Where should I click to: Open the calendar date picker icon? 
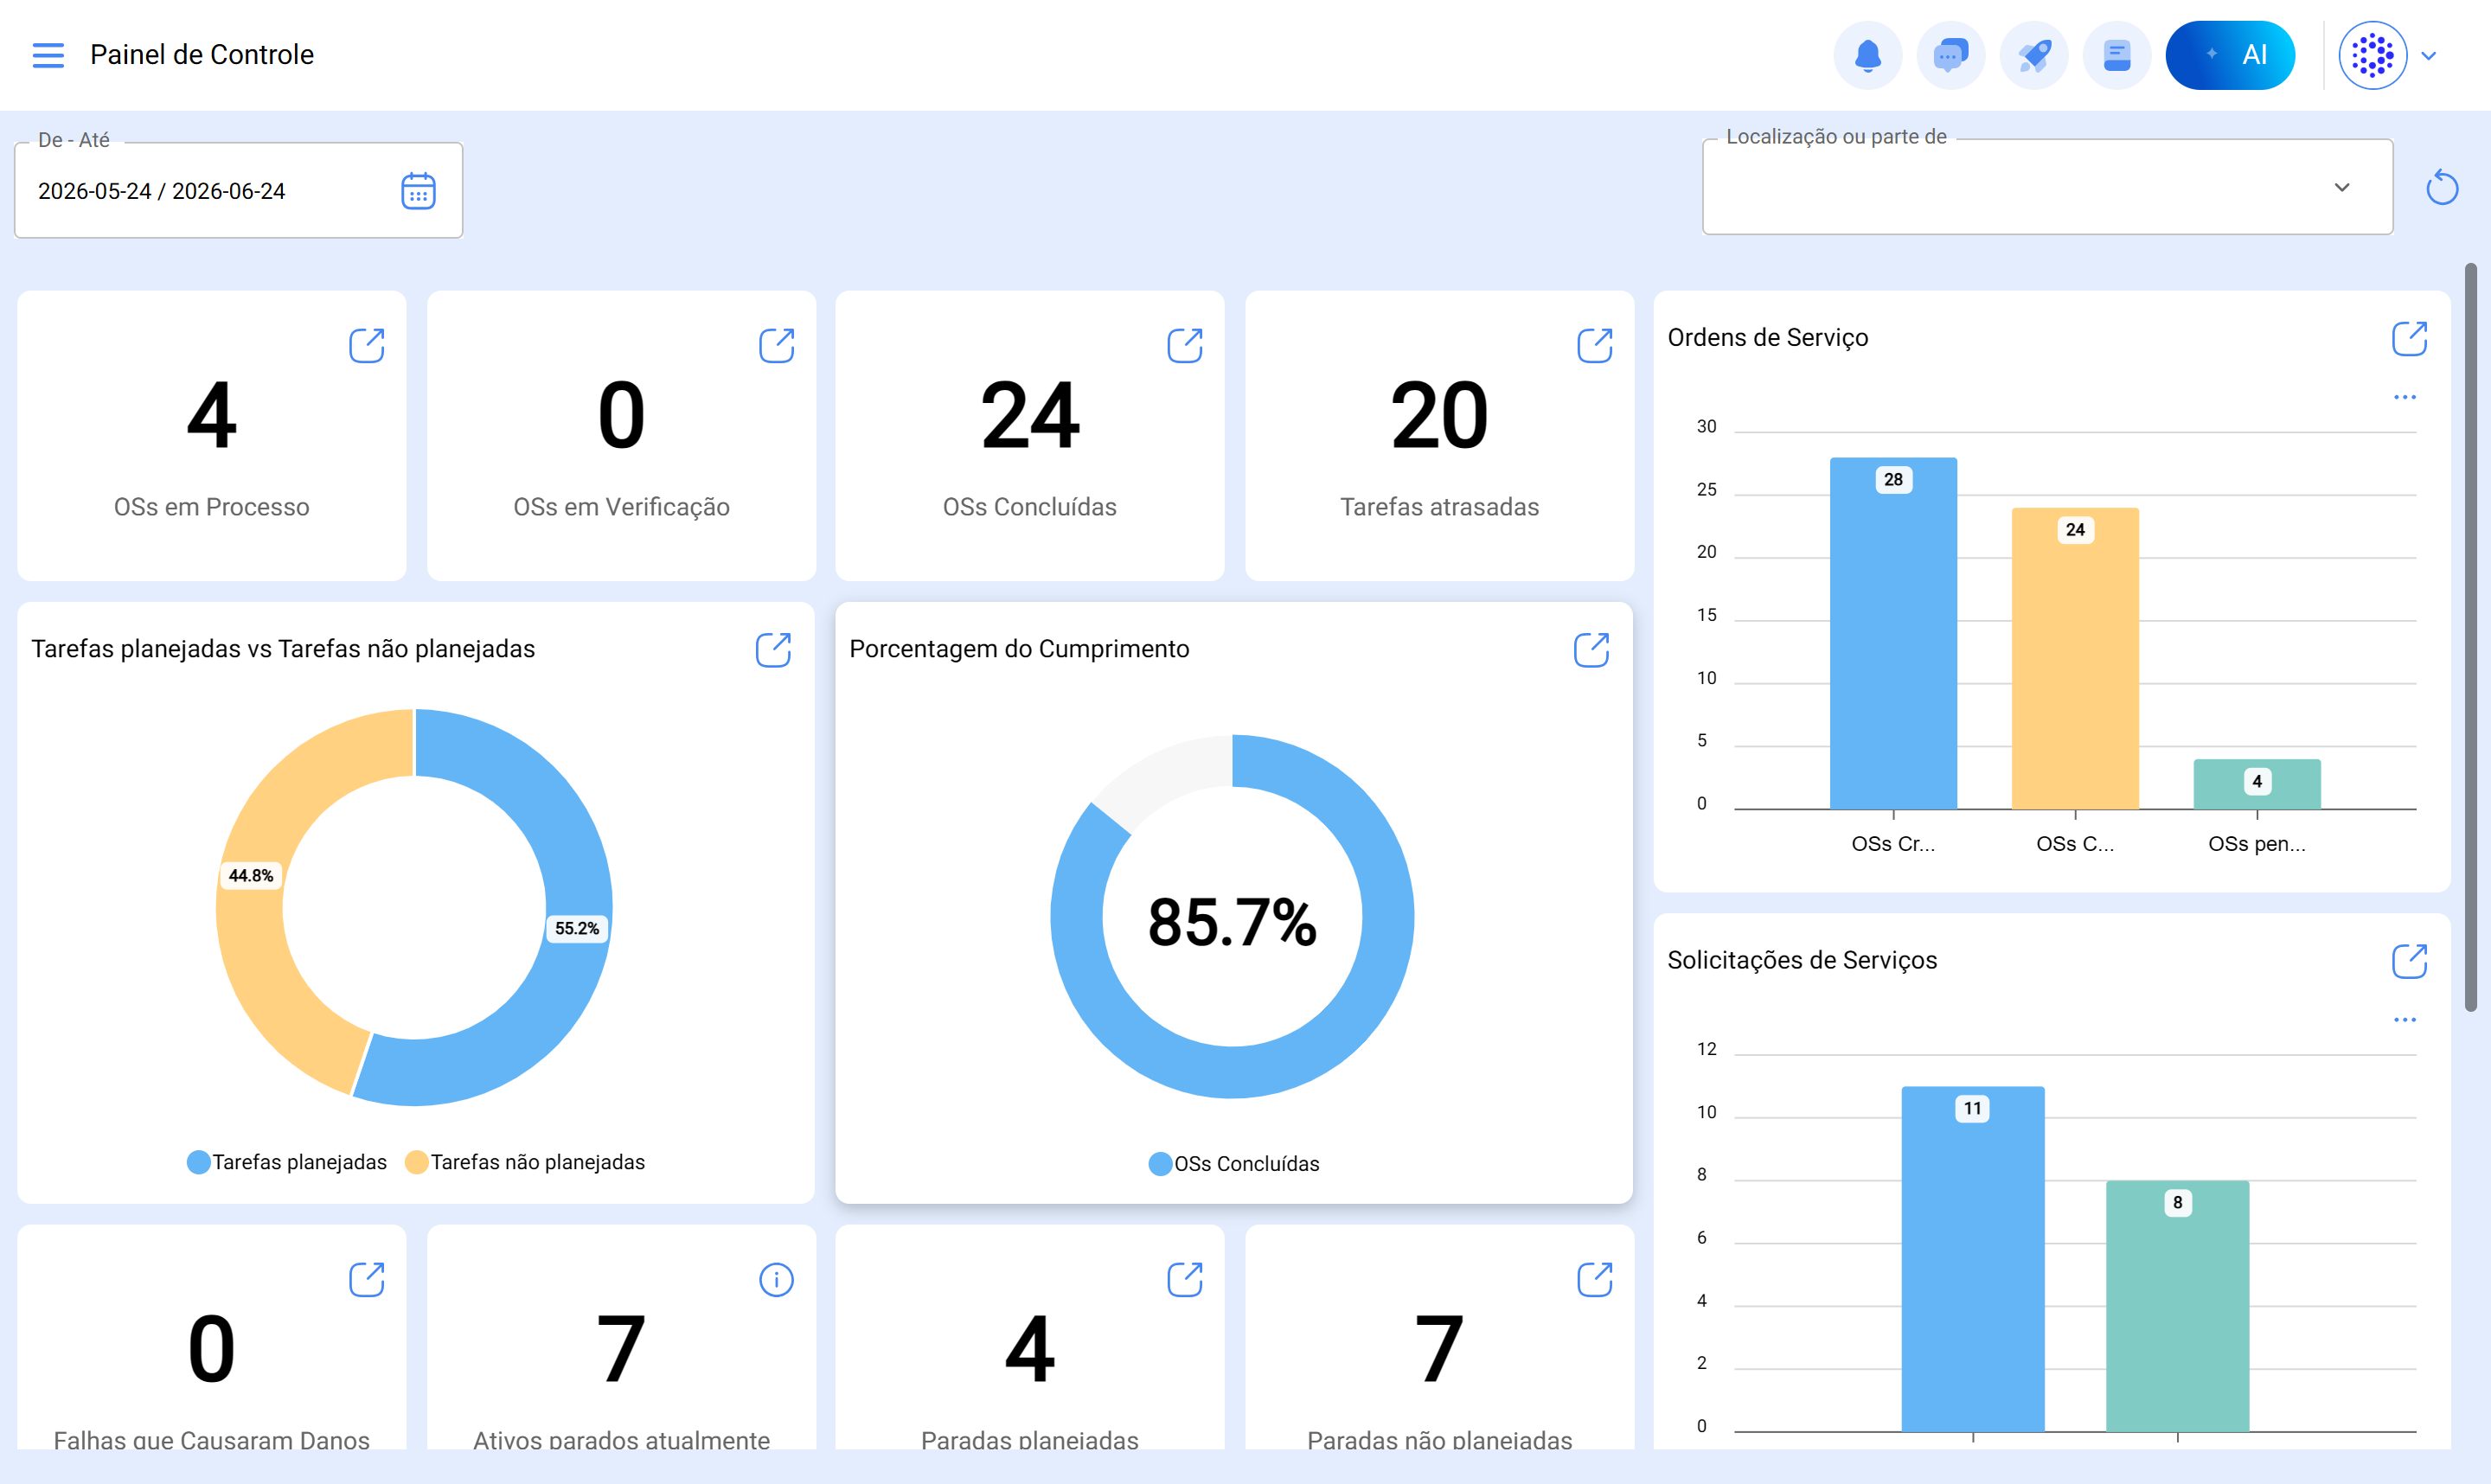tap(418, 190)
